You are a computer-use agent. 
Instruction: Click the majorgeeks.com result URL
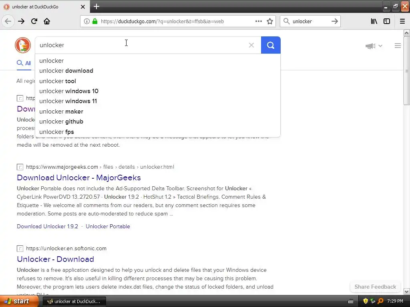point(100,167)
